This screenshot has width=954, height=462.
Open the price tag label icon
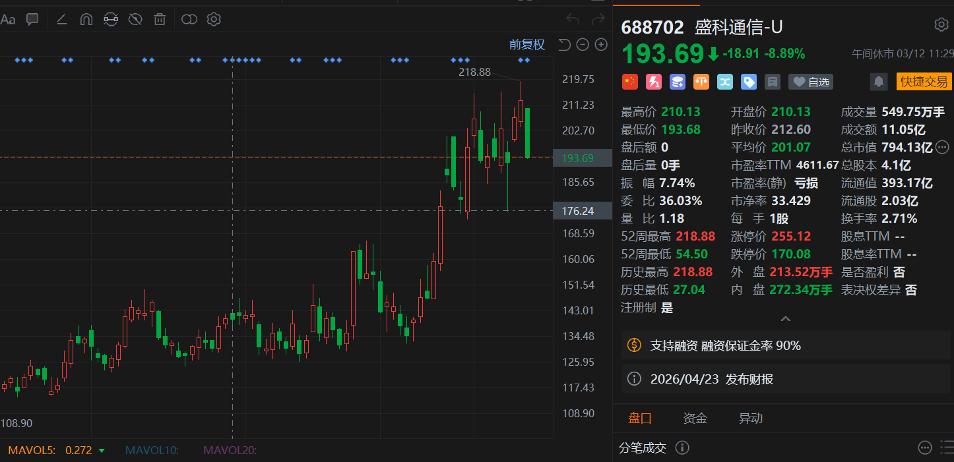coord(748,82)
